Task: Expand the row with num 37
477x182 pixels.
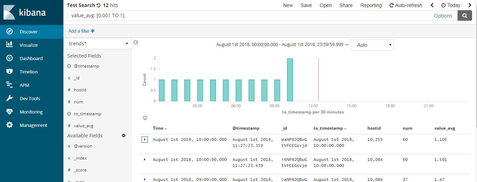Action: (144, 180)
